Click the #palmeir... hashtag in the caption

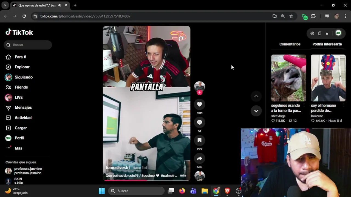169,175
